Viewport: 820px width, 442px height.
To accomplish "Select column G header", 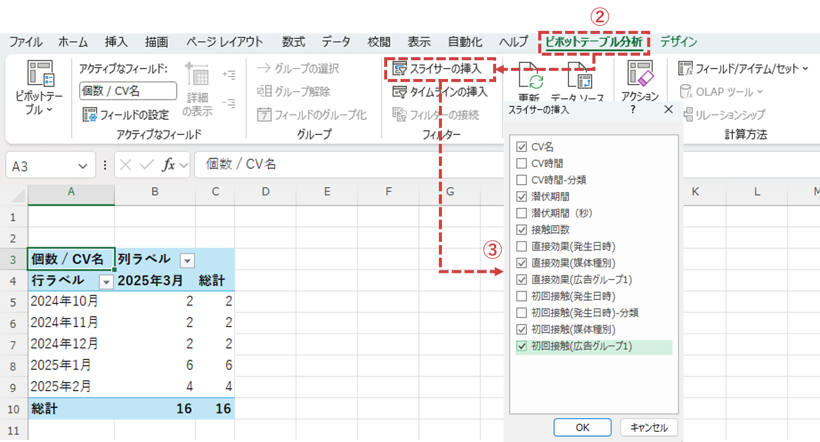I will (x=450, y=192).
